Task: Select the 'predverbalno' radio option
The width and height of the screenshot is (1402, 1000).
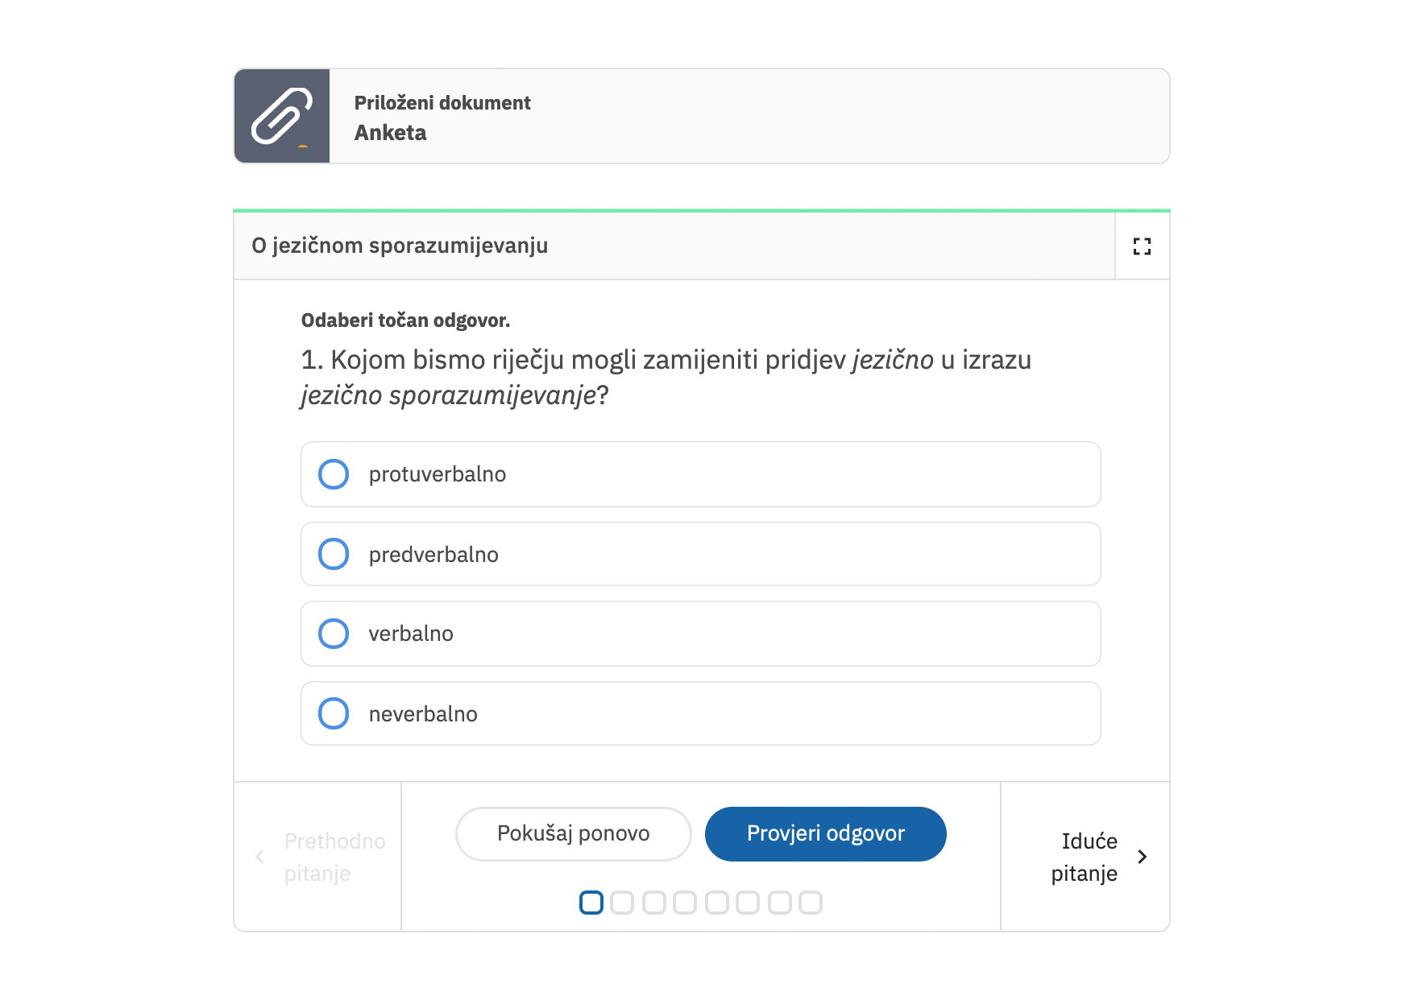Action: [x=334, y=554]
